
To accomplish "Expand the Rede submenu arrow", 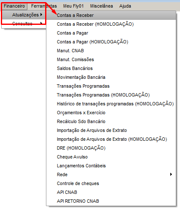I will [x=171, y=174].
